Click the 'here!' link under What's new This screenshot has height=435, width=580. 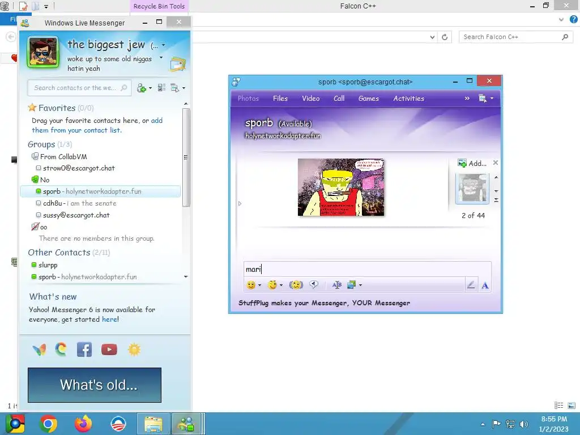110,319
